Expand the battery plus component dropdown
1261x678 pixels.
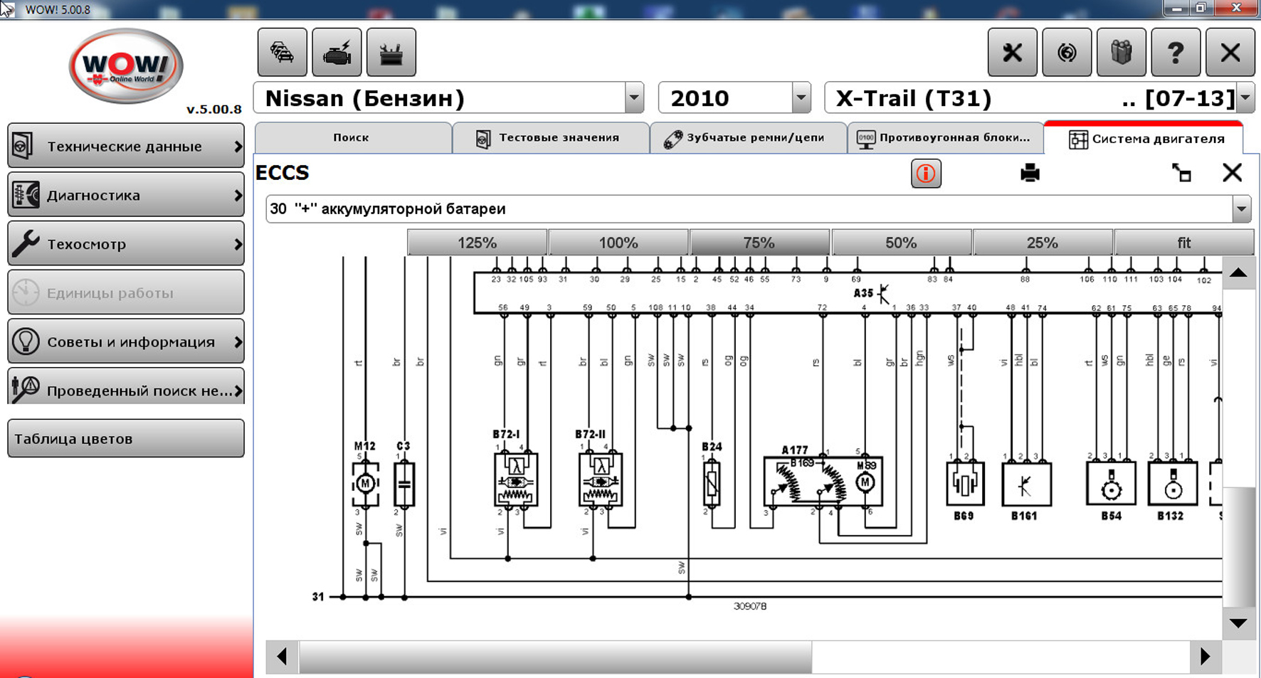click(1241, 209)
